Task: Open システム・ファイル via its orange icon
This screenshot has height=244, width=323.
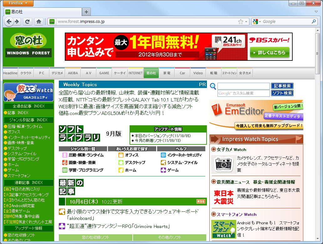Action: 164,162
